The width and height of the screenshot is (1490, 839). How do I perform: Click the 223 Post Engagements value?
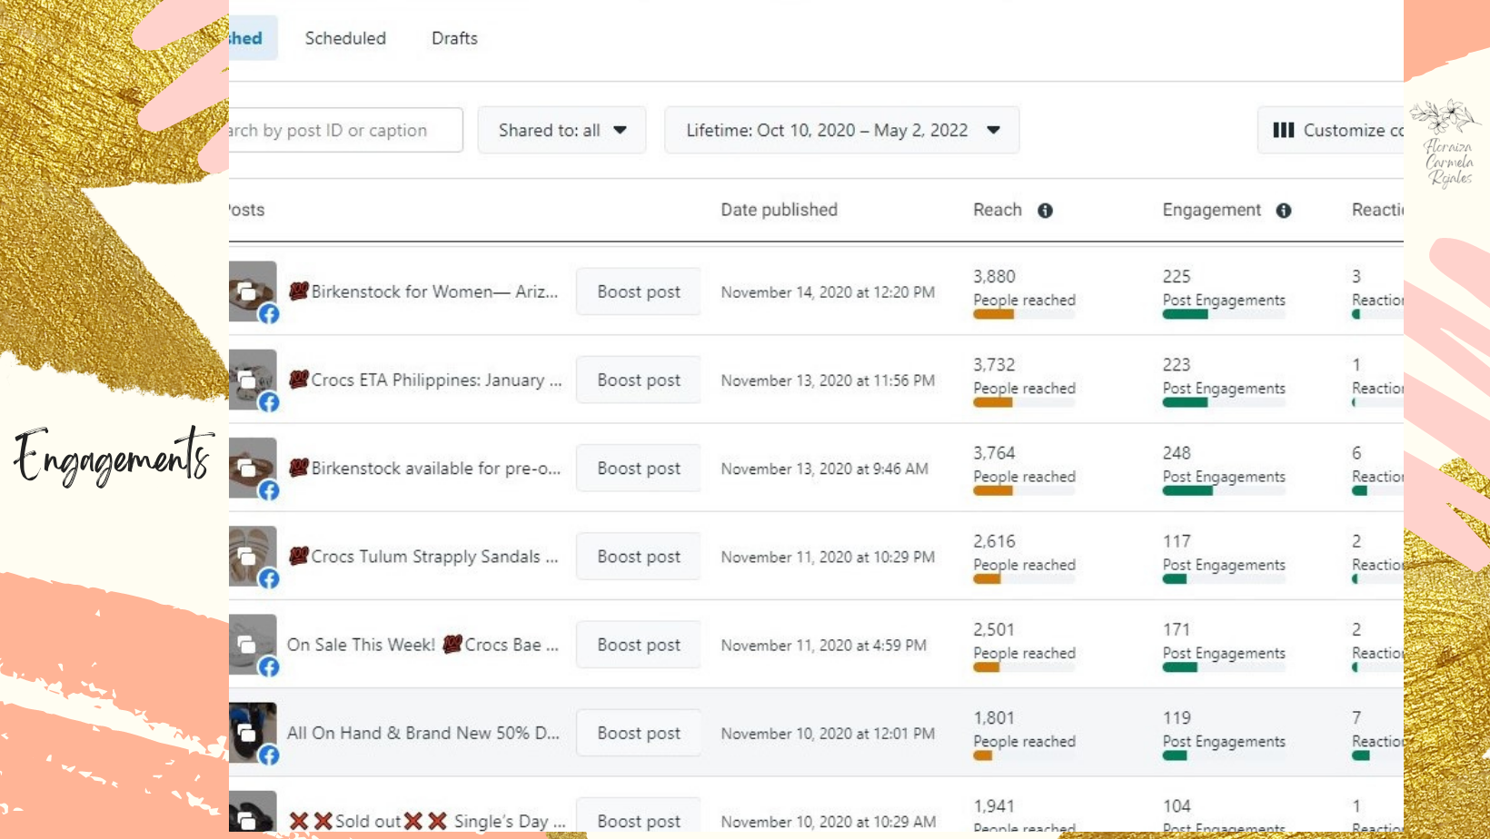pyautogui.click(x=1177, y=364)
